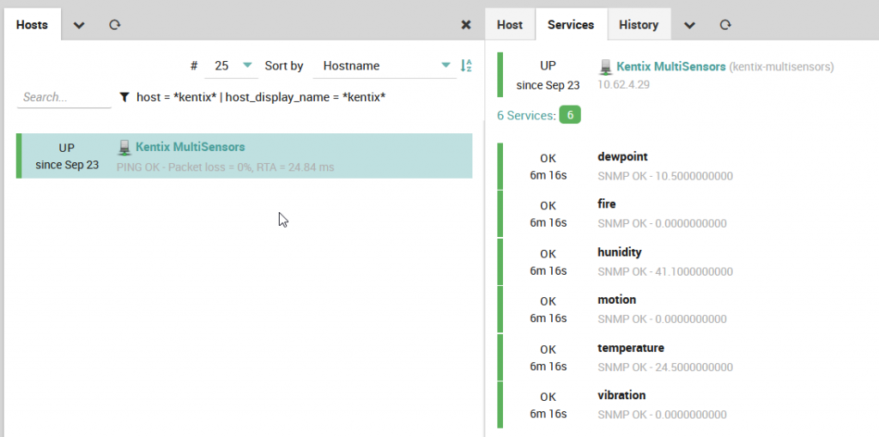
Task: Click (kentix-multisensors) hostname text
Action: pyautogui.click(x=781, y=67)
